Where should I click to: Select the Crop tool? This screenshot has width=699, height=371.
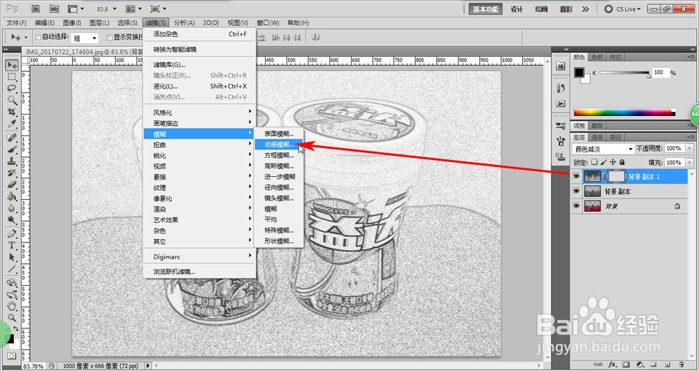(x=12, y=111)
